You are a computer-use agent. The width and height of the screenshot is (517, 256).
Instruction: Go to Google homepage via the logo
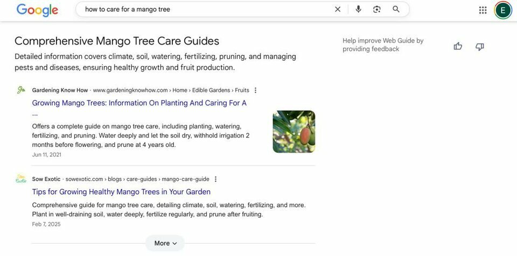tap(37, 10)
